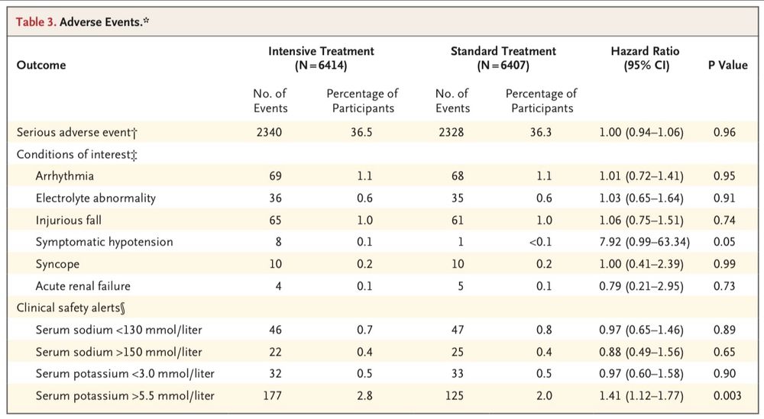The height and width of the screenshot is (419, 764).
Task: Click the Acute renal failure row label
Action: [83, 286]
